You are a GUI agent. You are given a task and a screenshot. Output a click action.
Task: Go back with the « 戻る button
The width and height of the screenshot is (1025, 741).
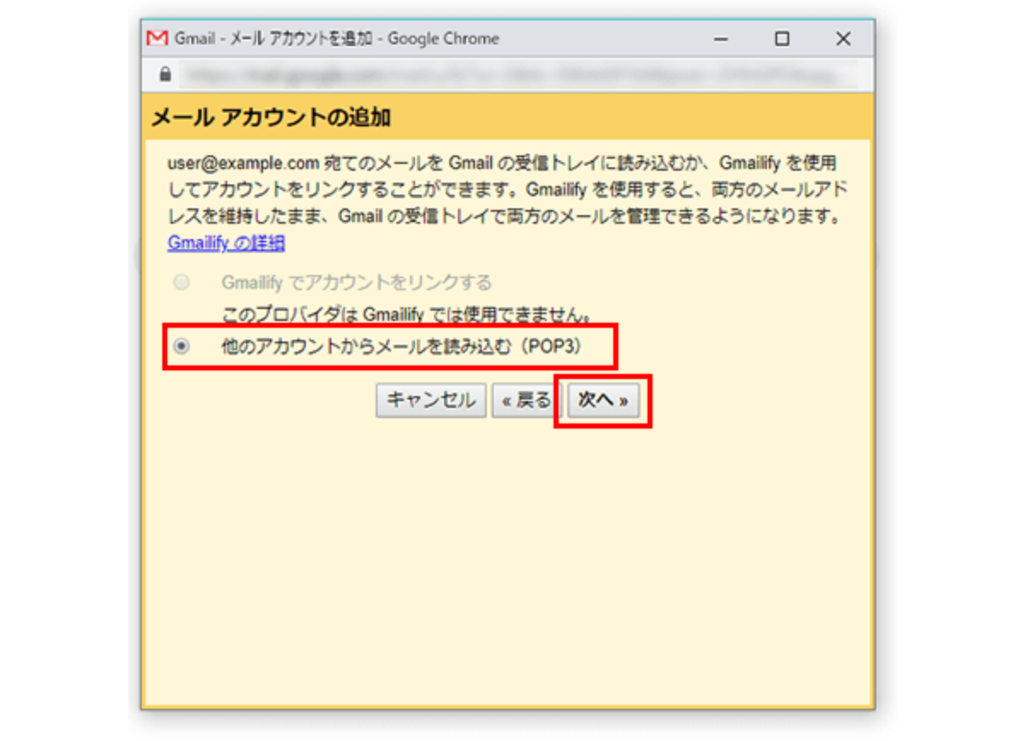click(x=524, y=400)
